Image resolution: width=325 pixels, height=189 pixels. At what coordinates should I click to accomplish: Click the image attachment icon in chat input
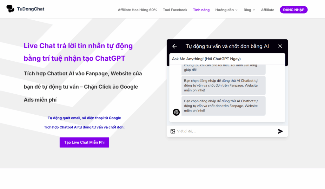173,131
